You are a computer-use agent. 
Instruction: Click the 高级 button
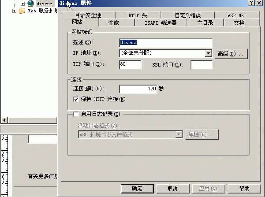point(231,54)
